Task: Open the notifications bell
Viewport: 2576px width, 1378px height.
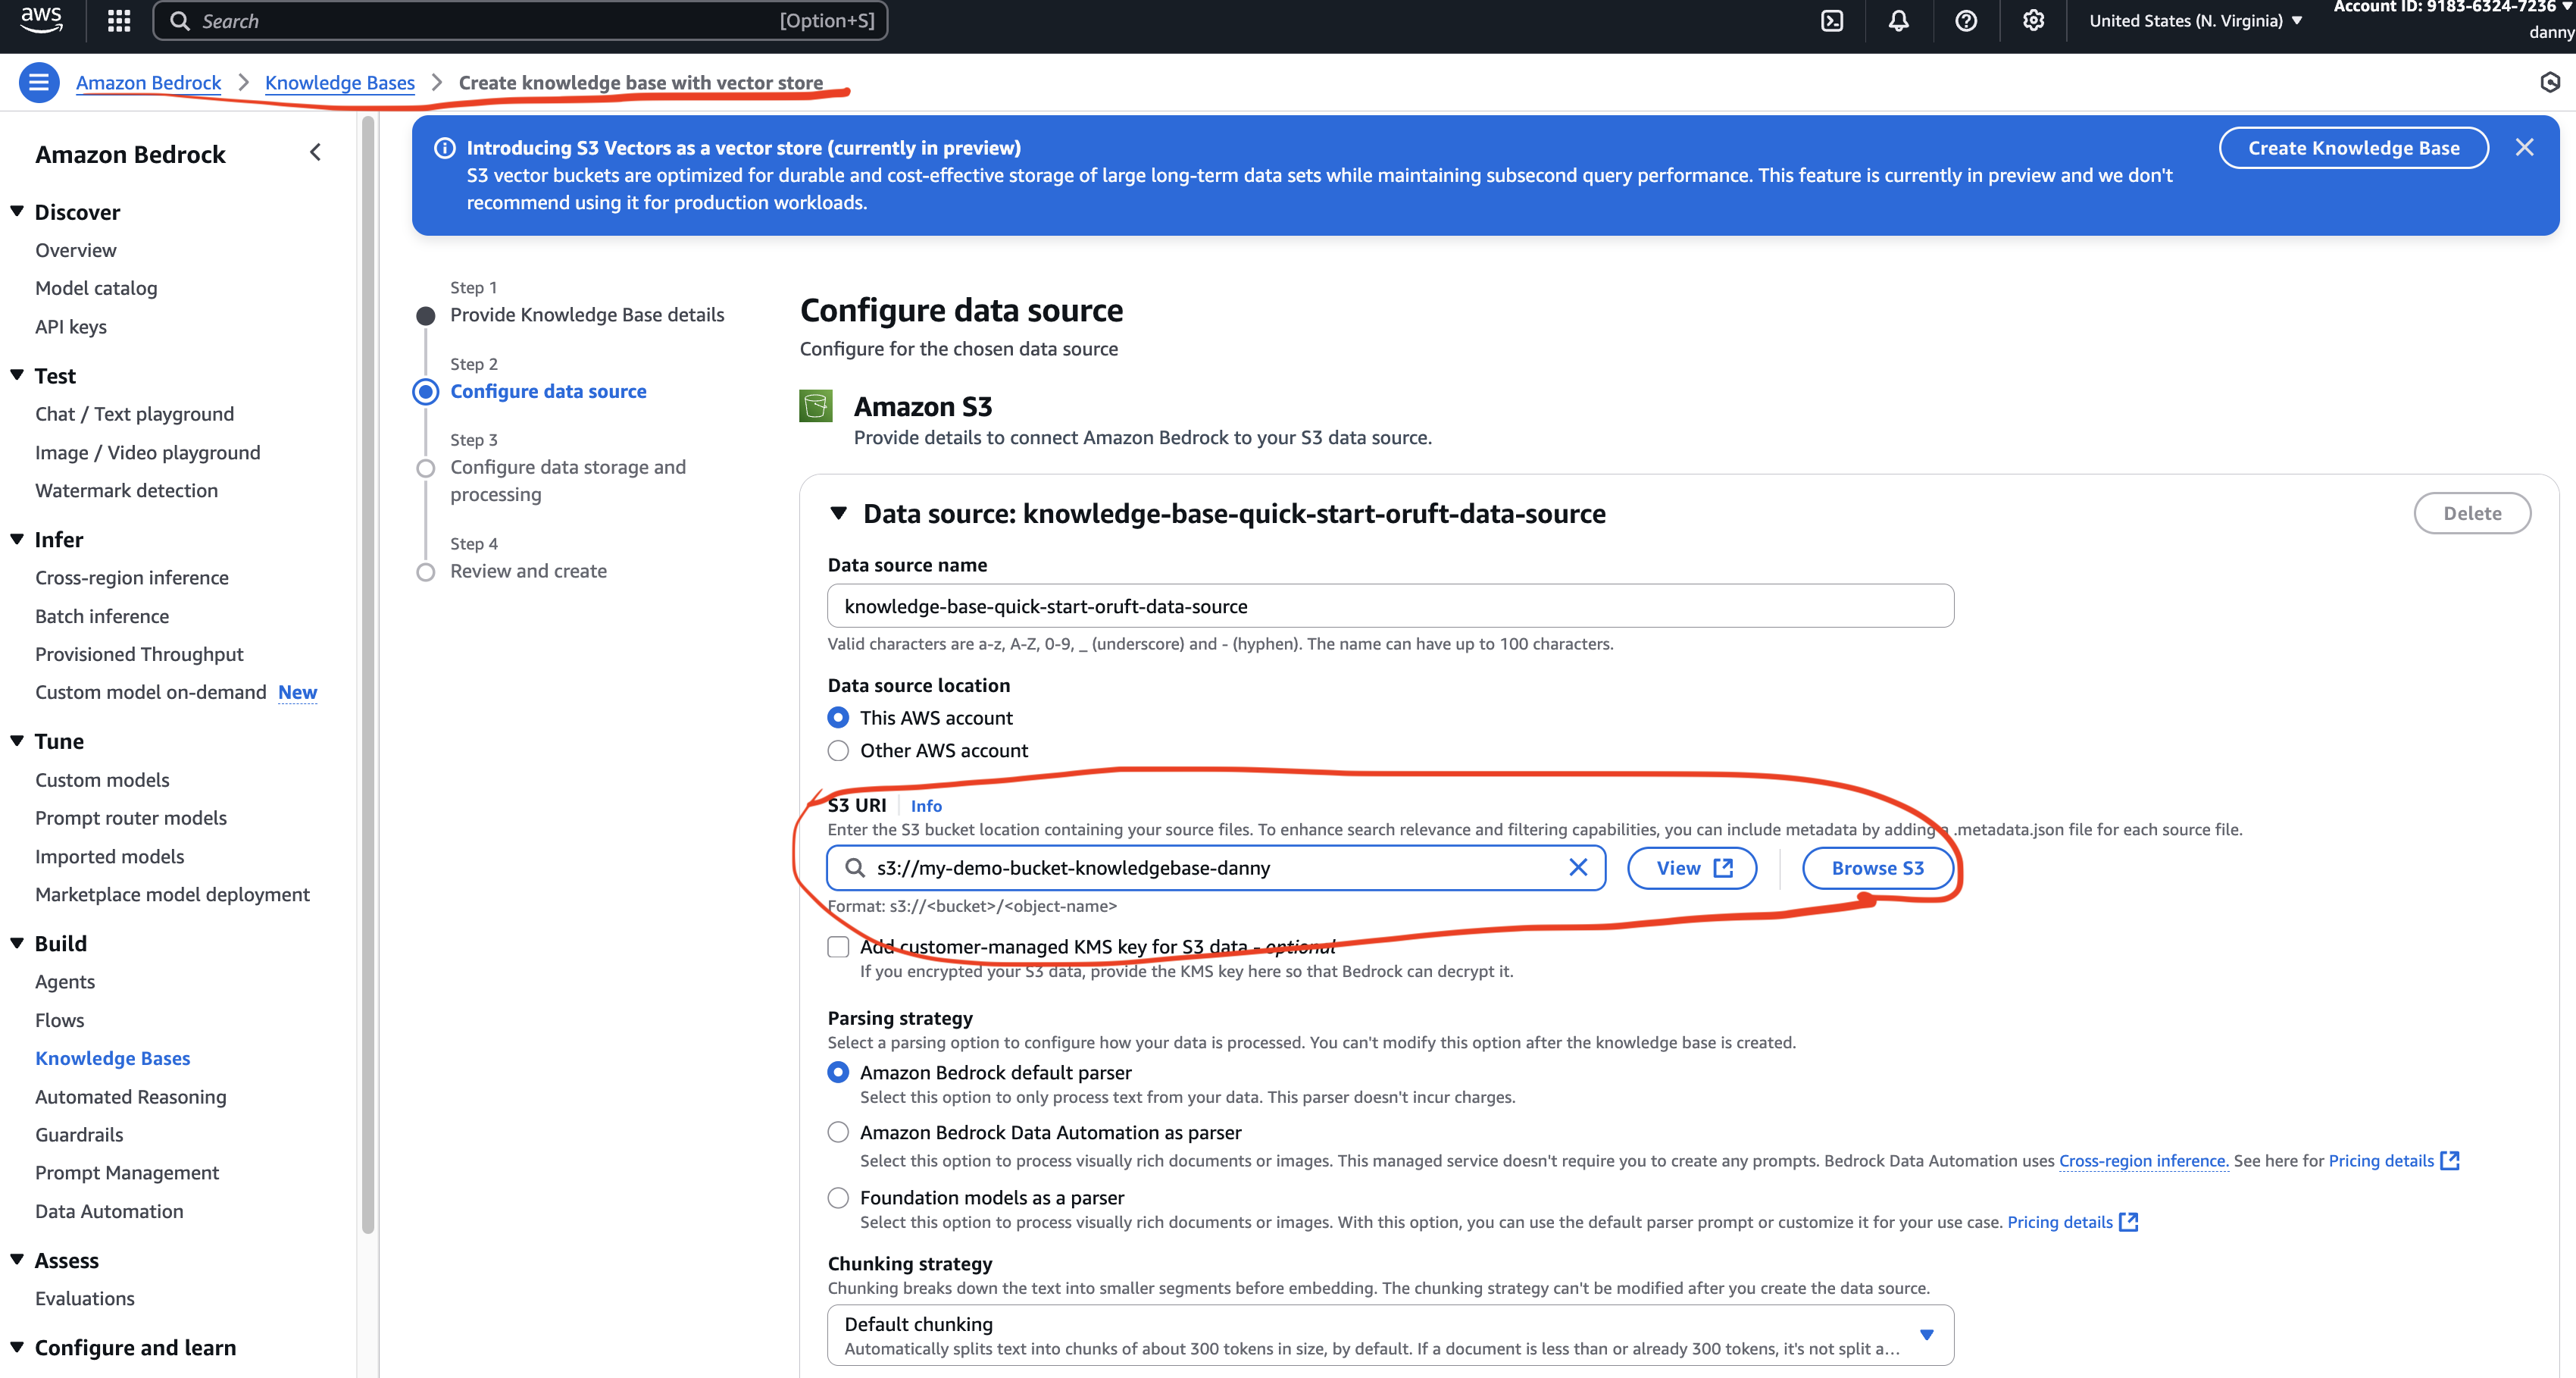Action: pos(1898,21)
